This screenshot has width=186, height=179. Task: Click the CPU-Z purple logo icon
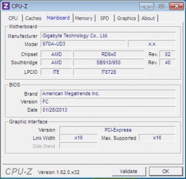pos(6,6)
